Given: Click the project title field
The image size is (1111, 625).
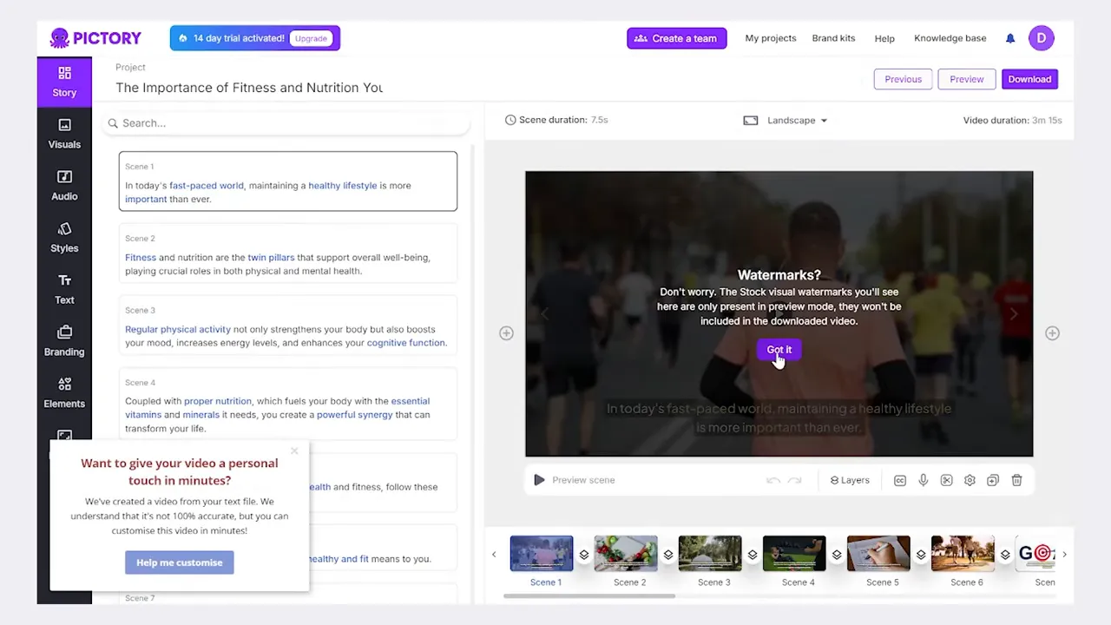Looking at the screenshot, I should pos(250,88).
